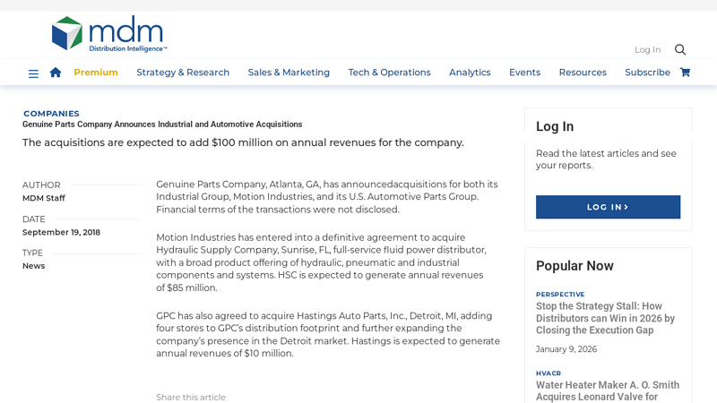Open the Strategy & Research menu
Image resolution: width=717 pixels, height=403 pixels.
(183, 73)
